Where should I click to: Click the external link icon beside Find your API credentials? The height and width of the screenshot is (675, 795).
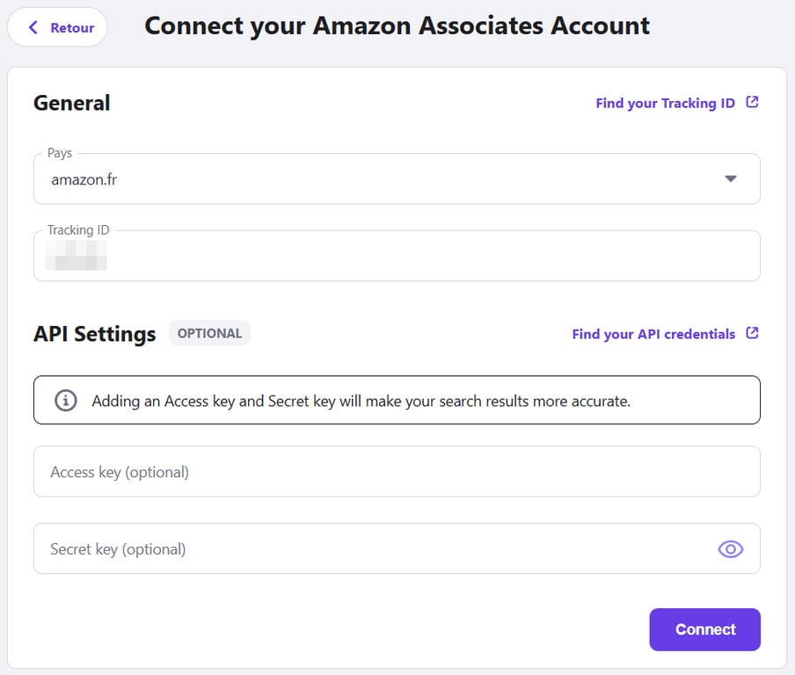point(753,334)
